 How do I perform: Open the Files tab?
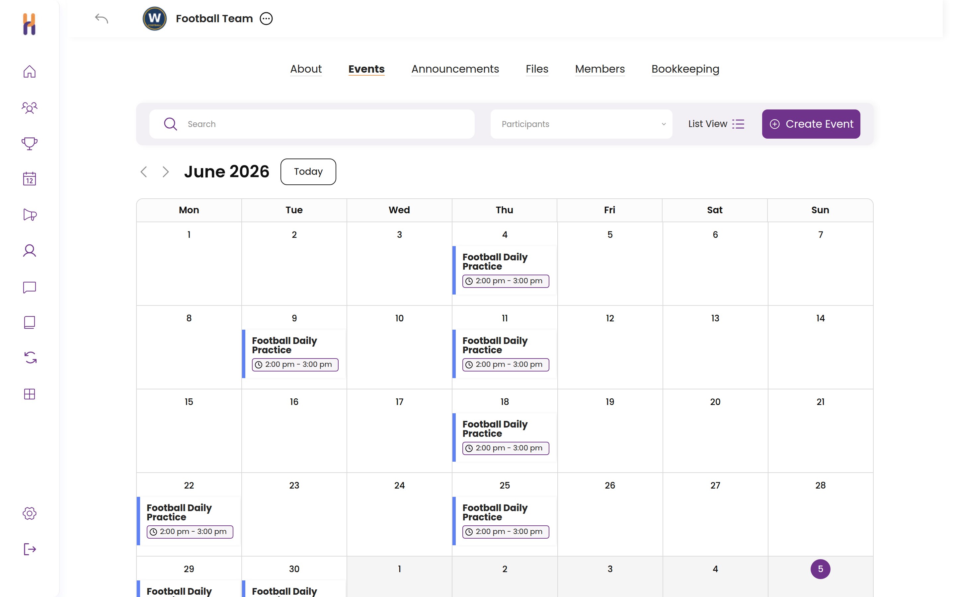[x=537, y=69]
